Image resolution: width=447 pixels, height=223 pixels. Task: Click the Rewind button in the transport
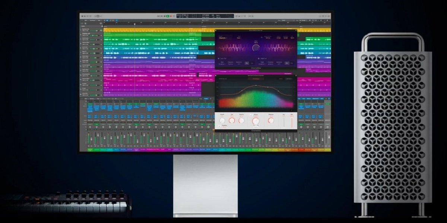click(158, 16)
